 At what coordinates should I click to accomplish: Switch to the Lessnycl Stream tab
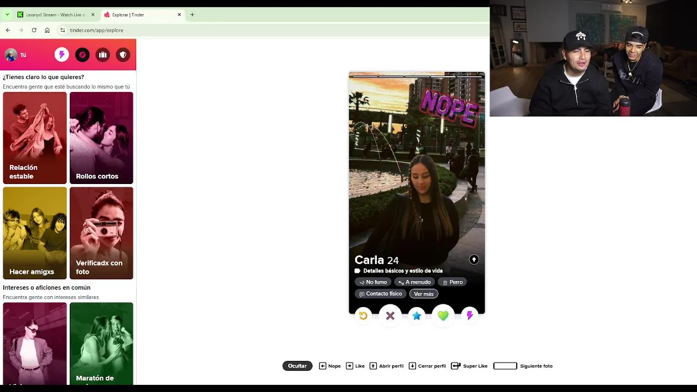coord(56,15)
